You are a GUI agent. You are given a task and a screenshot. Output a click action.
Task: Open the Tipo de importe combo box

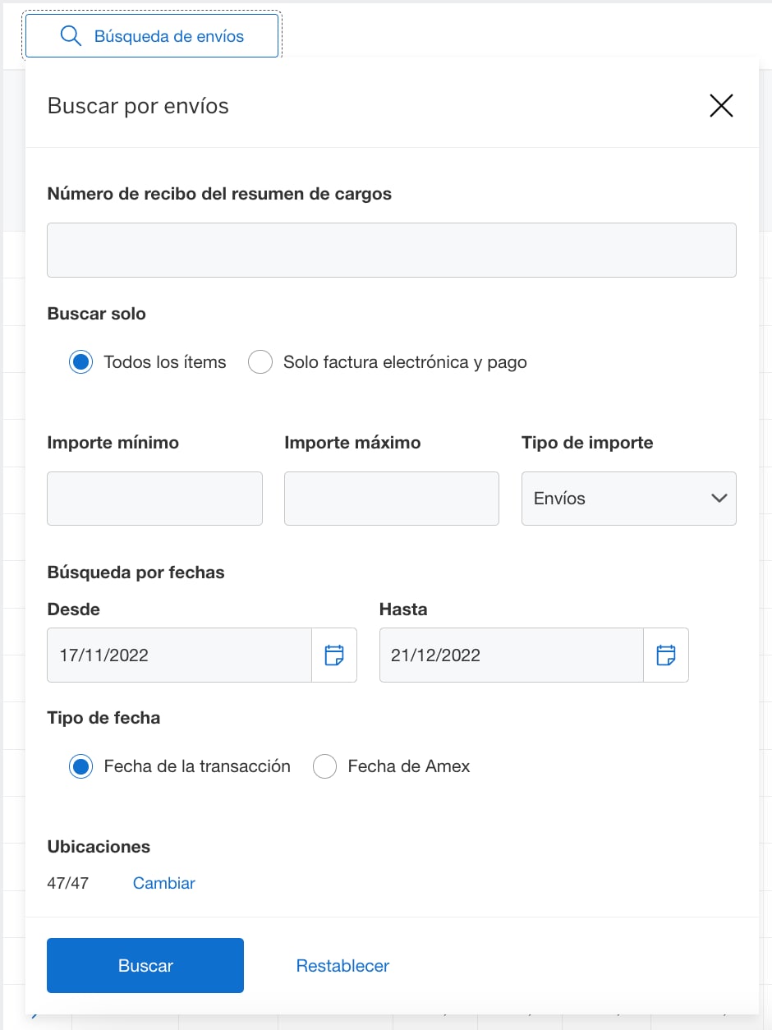point(628,499)
